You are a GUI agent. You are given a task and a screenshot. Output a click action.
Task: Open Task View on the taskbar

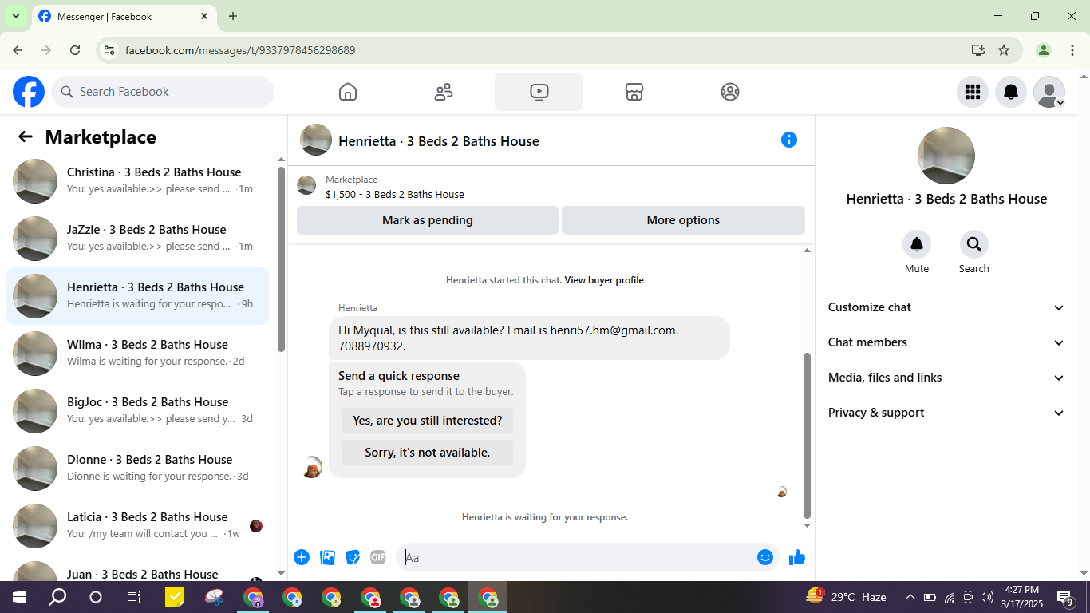134,597
